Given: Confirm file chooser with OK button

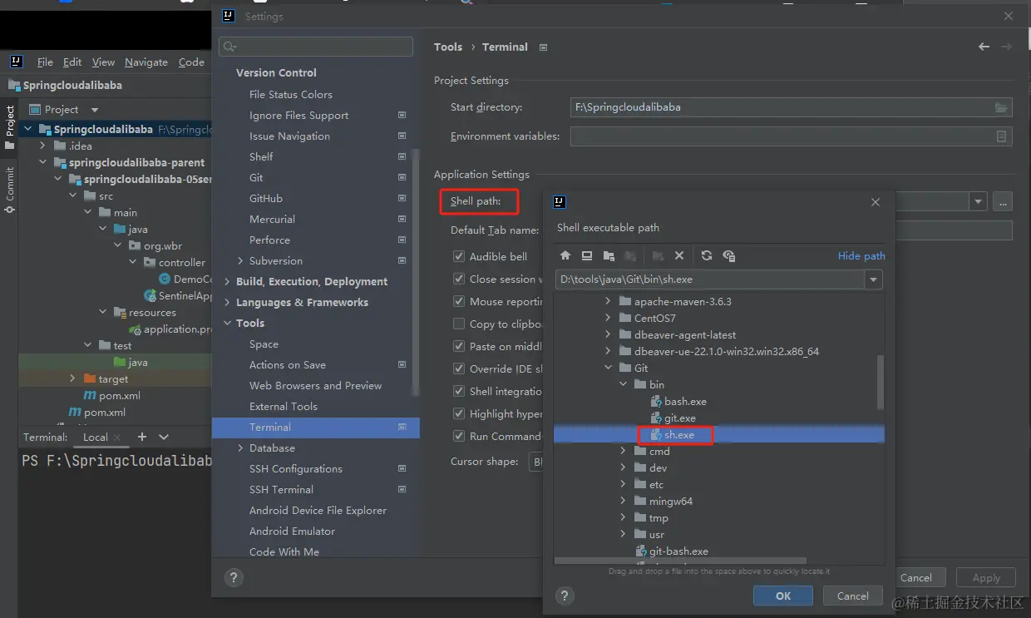Looking at the screenshot, I should coord(783,596).
